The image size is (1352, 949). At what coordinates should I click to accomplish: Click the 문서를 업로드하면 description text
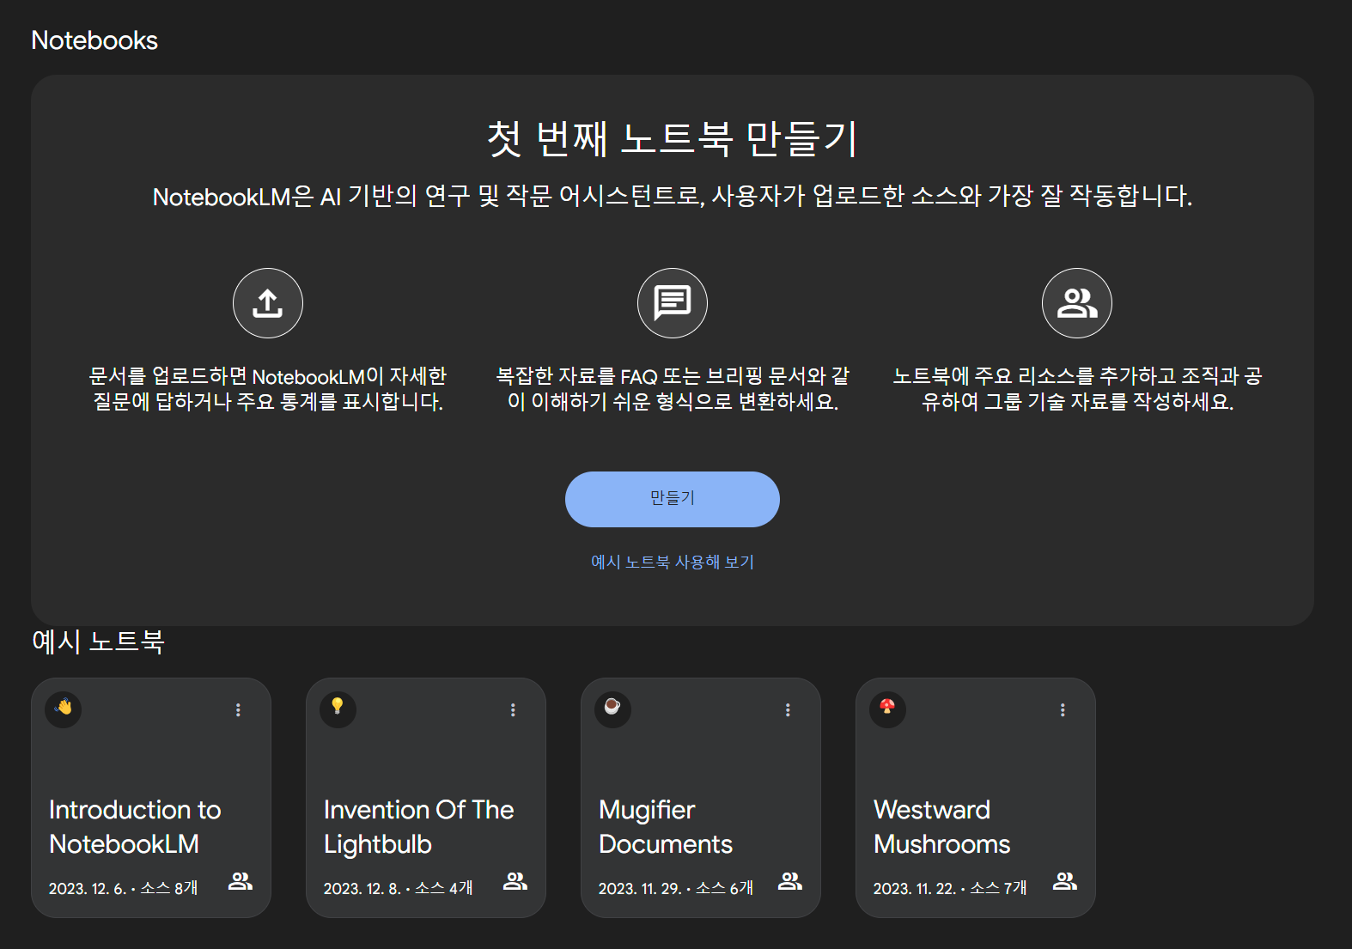click(x=268, y=388)
